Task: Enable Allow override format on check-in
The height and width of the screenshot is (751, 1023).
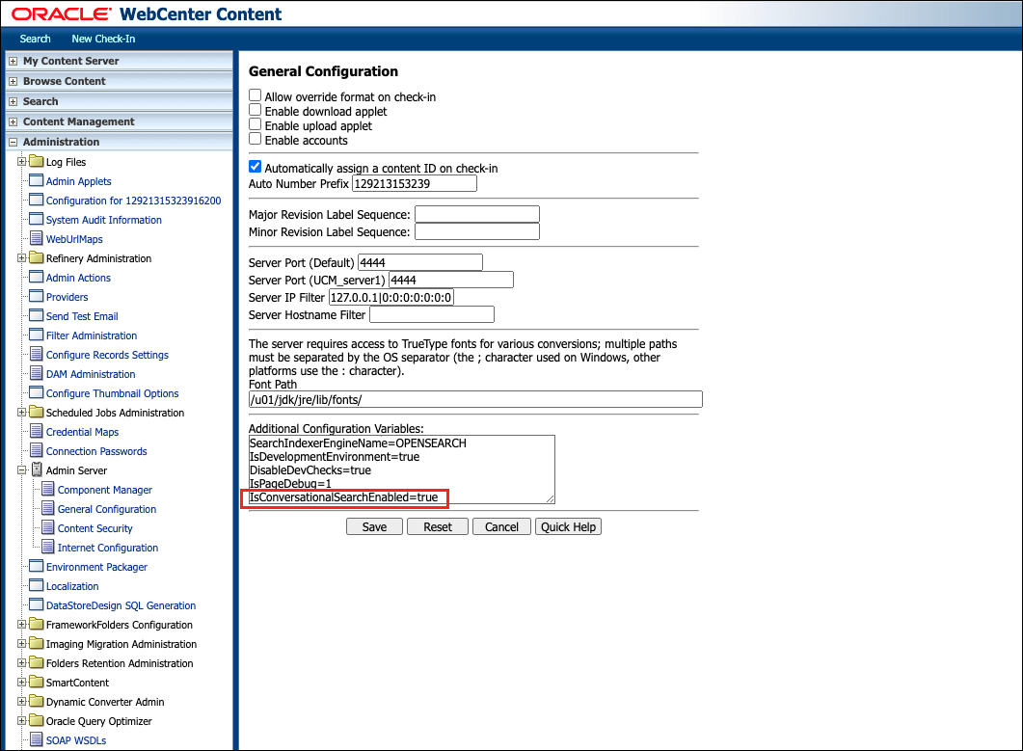Action: click(256, 95)
